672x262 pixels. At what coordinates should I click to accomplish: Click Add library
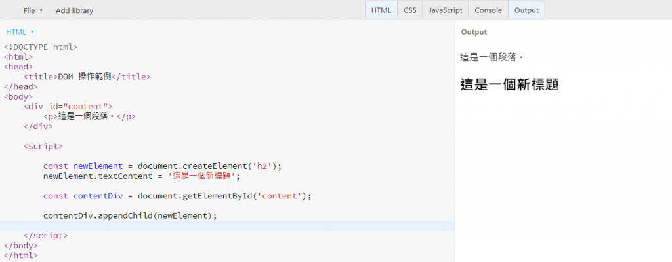click(x=74, y=10)
